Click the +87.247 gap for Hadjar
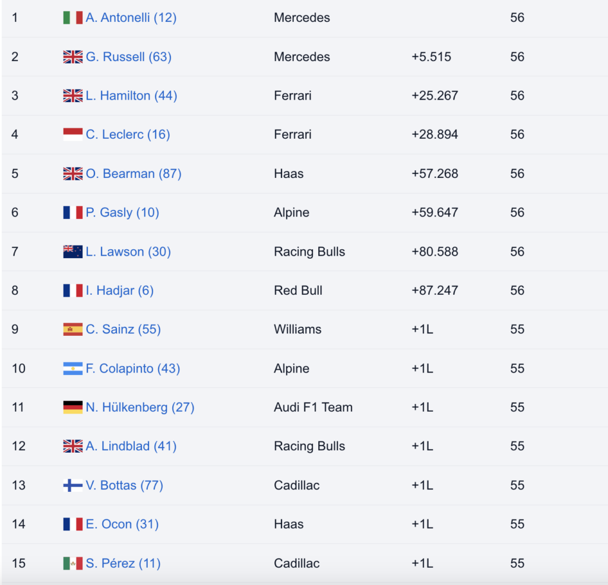 434,291
